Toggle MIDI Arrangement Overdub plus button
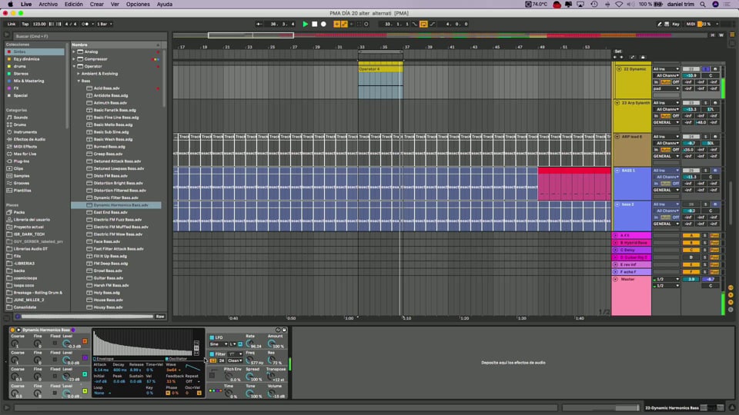Image resolution: width=739 pixels, height=415 pixels. click(336, 24)
